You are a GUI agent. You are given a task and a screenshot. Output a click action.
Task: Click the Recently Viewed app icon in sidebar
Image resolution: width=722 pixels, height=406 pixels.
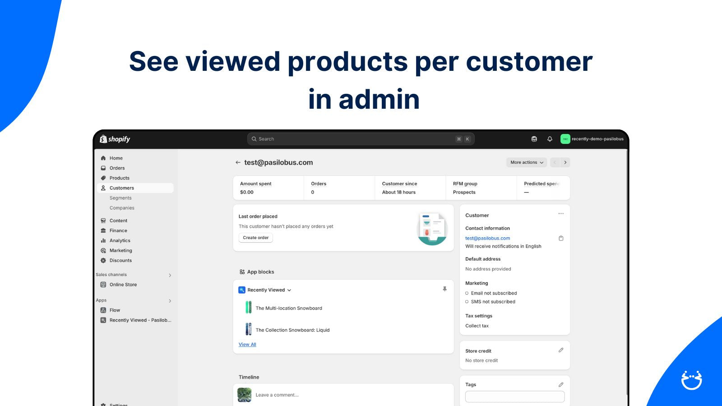[x=103, y=320]
